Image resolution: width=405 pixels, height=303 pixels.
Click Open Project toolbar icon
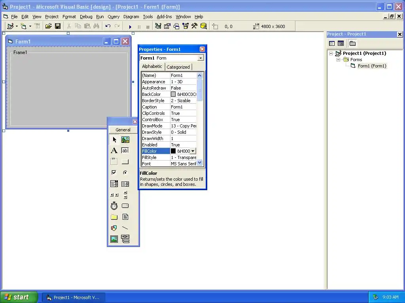tap(48, 26)
